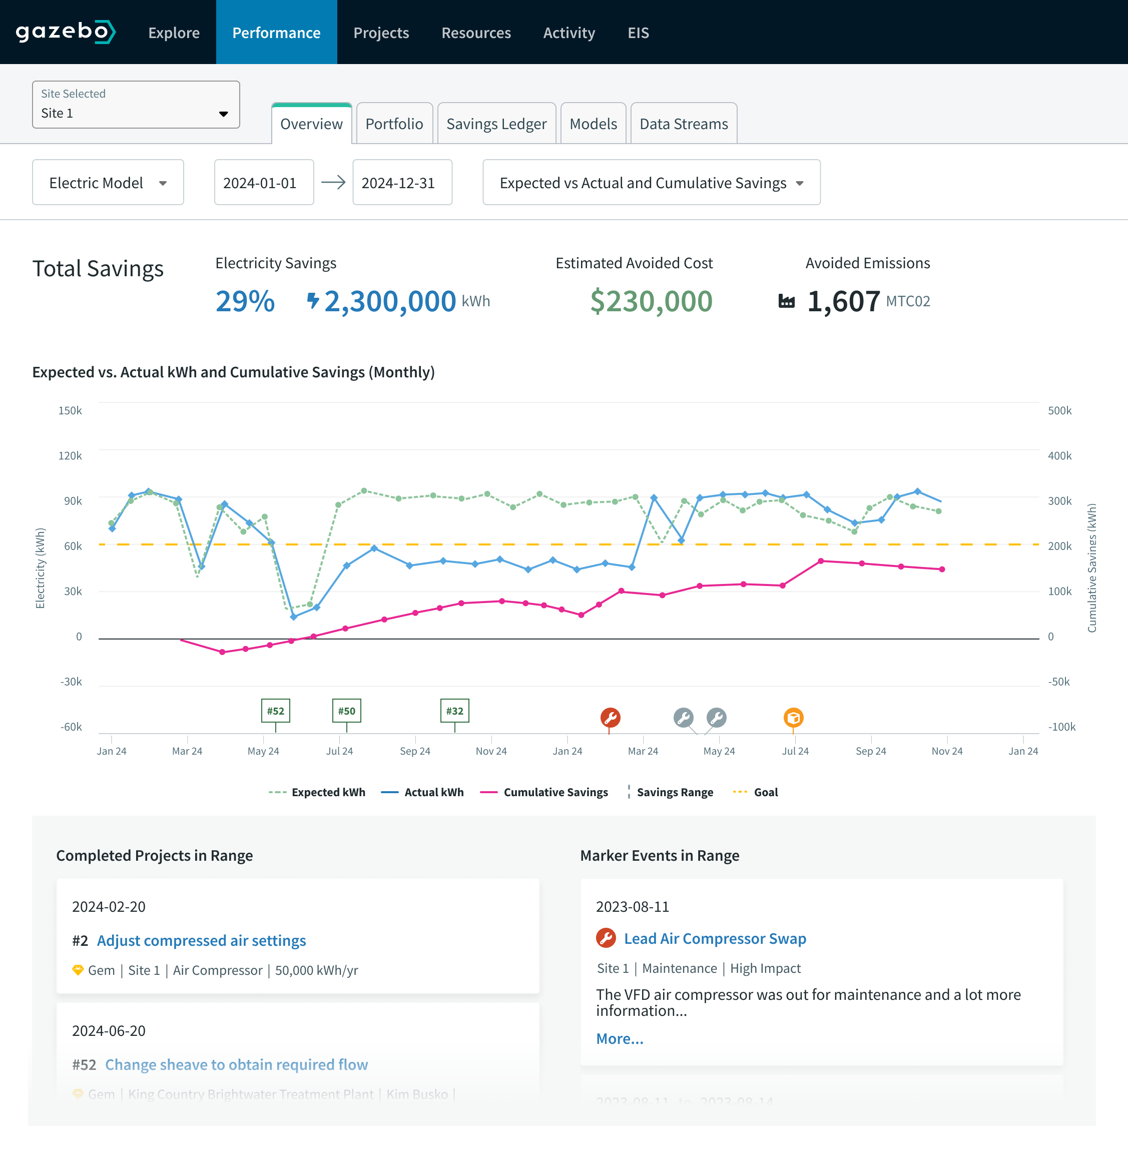
Task: Select the orange package event marker on the timeline
Action: point(795,718)
